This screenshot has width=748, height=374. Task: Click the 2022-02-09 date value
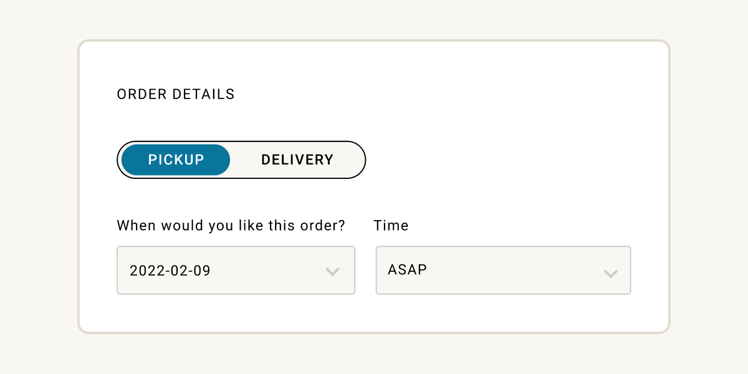pyautogui.click(x=170, y=271)
